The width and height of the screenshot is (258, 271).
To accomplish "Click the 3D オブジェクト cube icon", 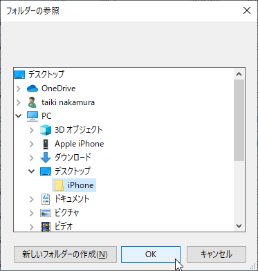I will pos(46,130).
